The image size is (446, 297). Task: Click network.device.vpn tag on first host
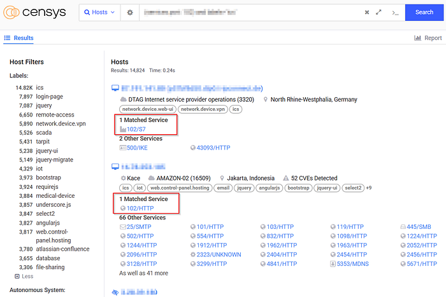point(203,109)
